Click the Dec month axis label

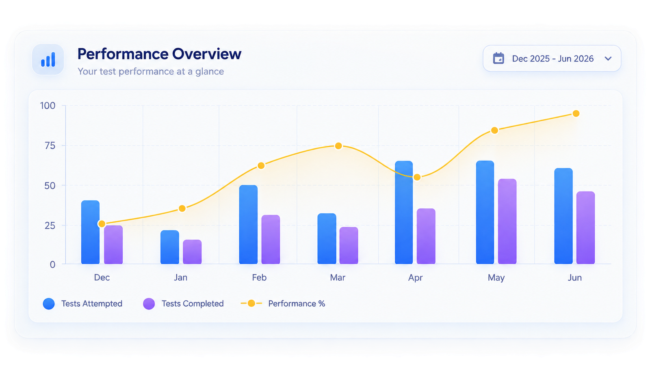click(x=102, y=278)
